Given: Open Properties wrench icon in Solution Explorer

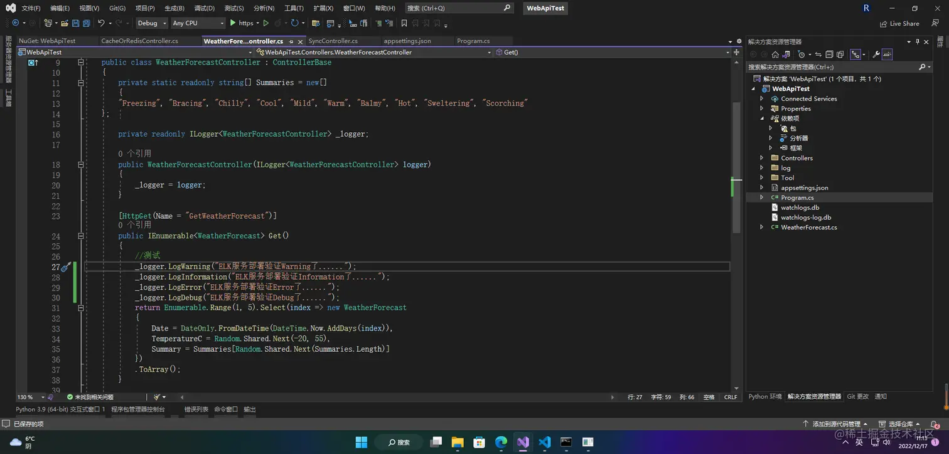Looking at the screenshot, I should coord(876,55).
